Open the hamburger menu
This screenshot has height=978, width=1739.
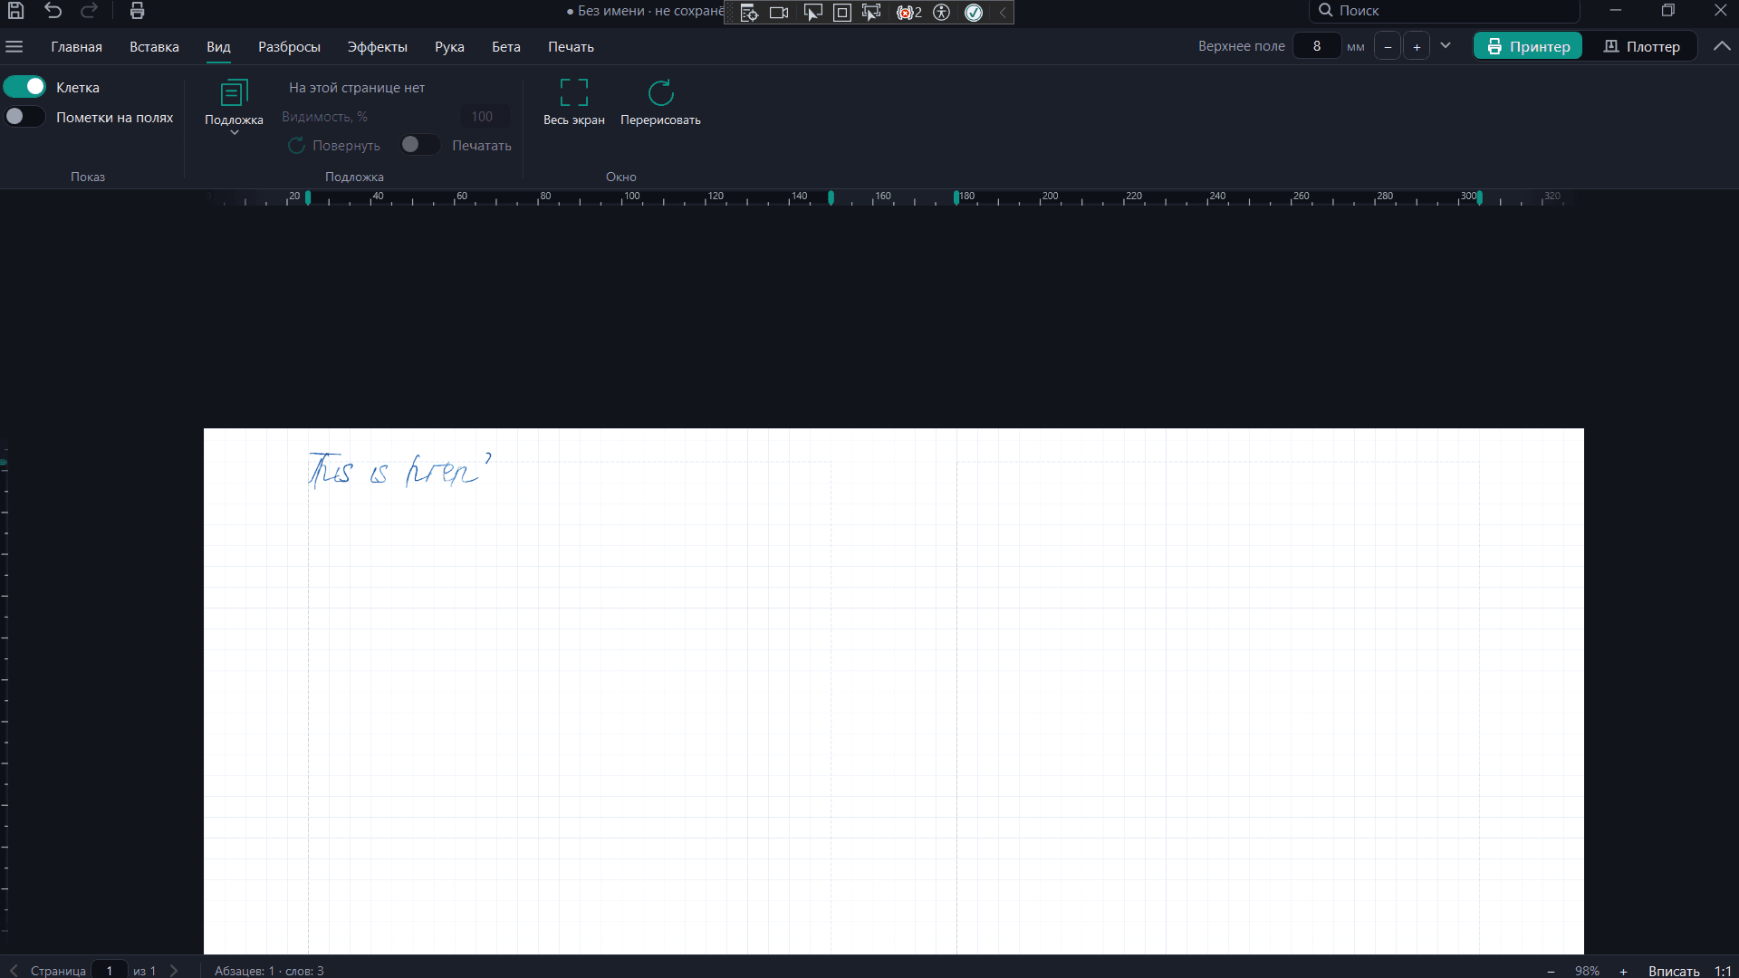coord(14,46)
